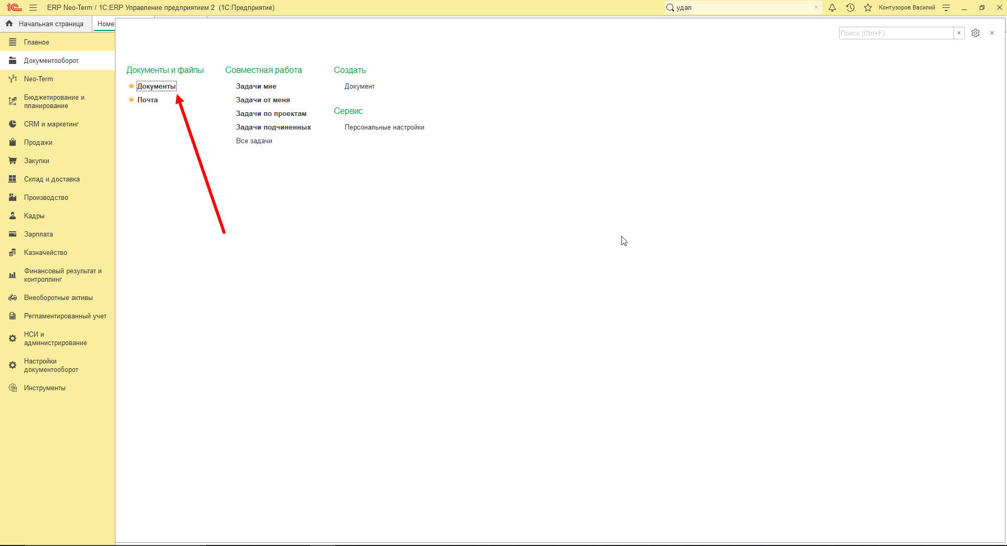Open Задачи мне link
The height and width of the screenshot is (546, 1007).
256,86
